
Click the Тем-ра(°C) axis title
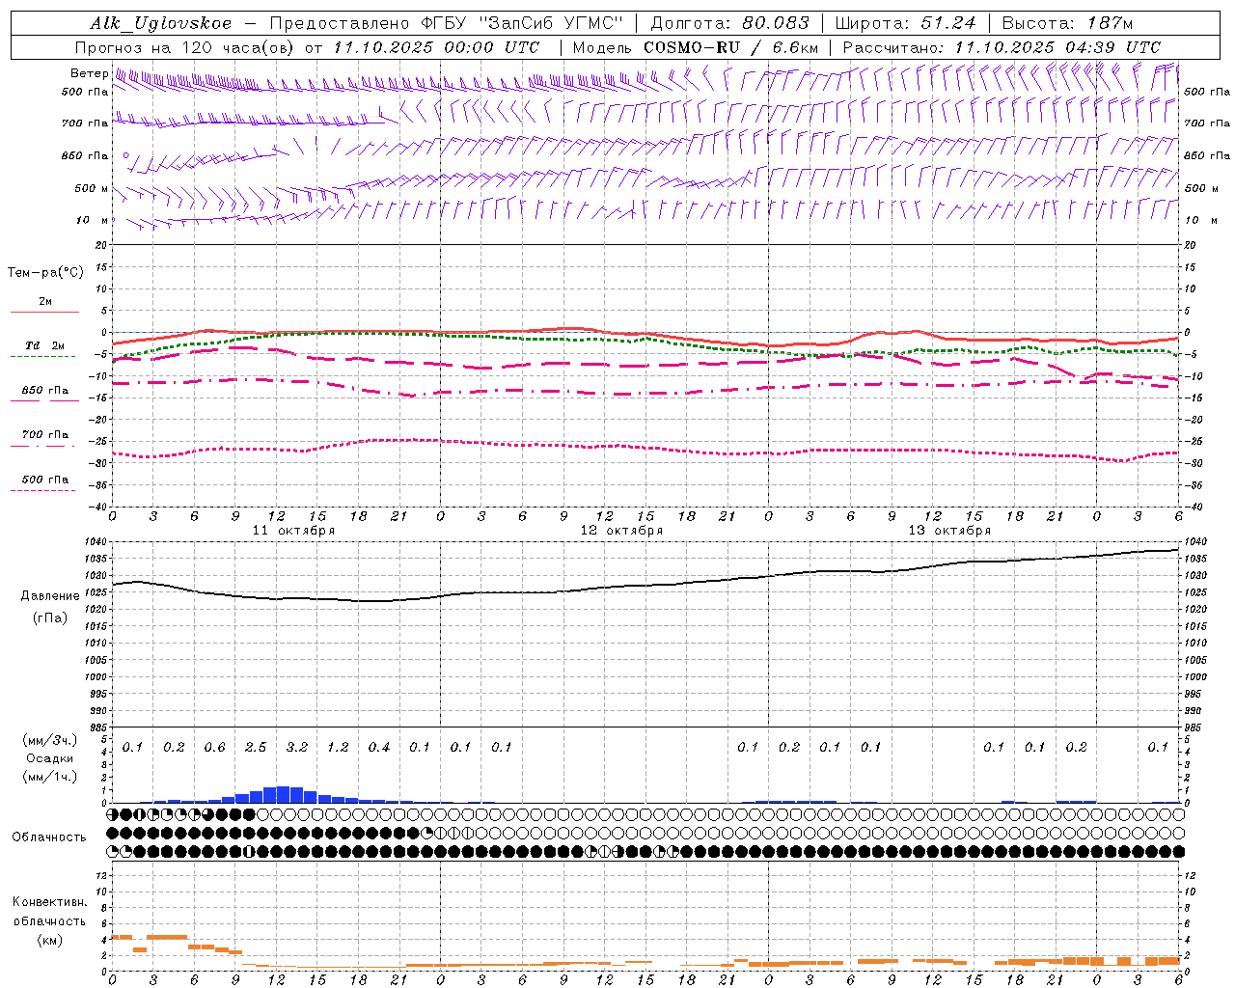point(45,273)
